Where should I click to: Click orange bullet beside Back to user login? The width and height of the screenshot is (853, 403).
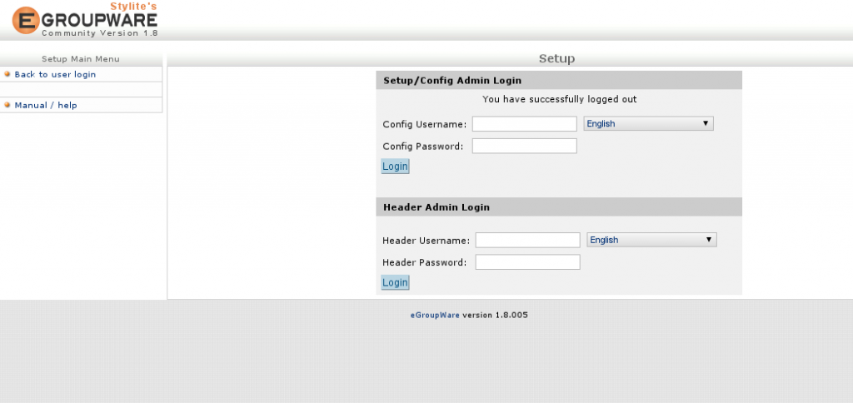[7, 74]
